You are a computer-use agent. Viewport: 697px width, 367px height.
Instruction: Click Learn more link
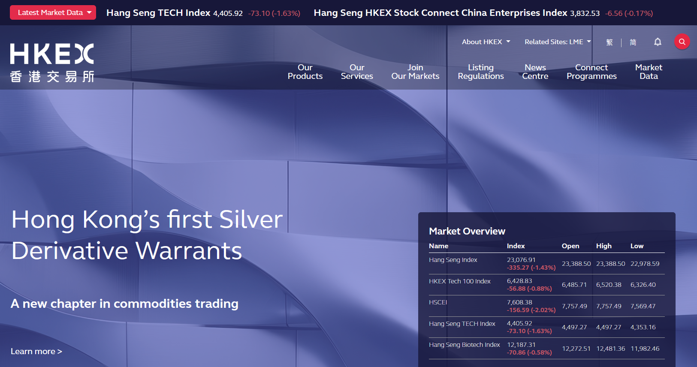tap(36, 351)
